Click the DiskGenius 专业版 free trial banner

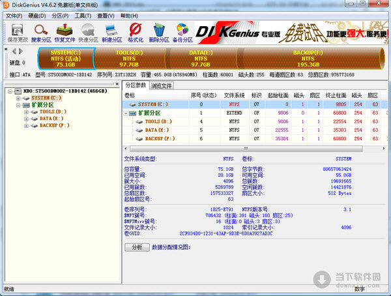tap(291, 33)
